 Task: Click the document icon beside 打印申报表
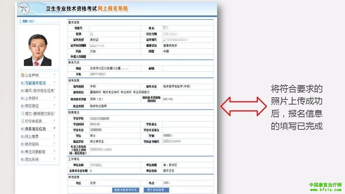[22, 121]
